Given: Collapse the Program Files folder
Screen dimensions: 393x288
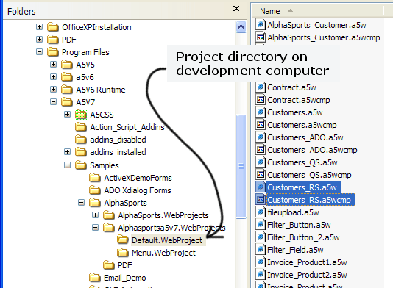Looking at the screenshot, I should coord(39,51).
